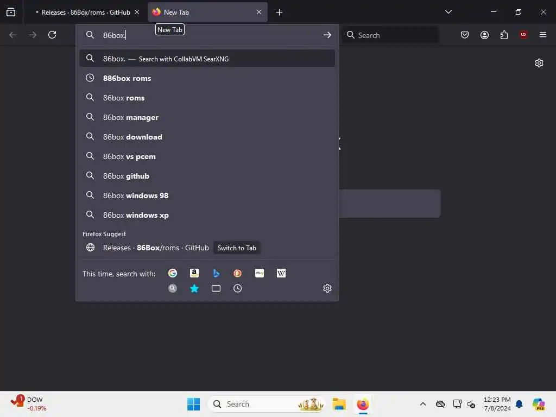
Task: Search with Wikipedia icon this time
Action: [x=281, y=273]
